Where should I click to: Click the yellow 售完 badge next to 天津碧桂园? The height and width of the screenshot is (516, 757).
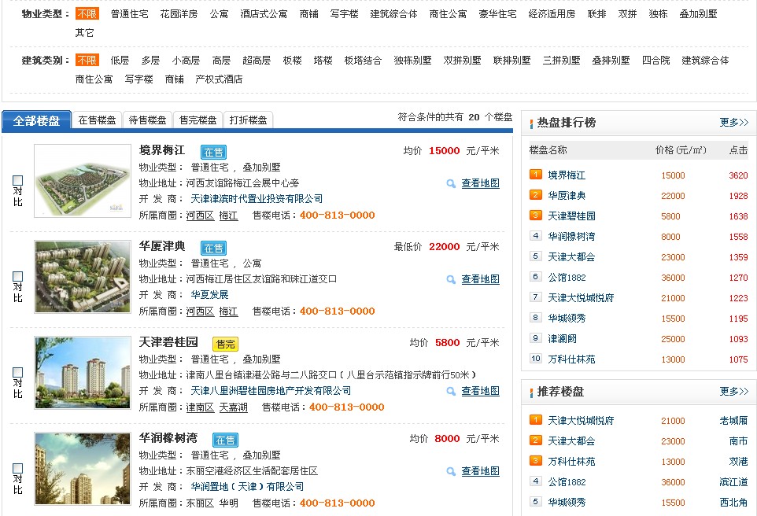(227, 342)
